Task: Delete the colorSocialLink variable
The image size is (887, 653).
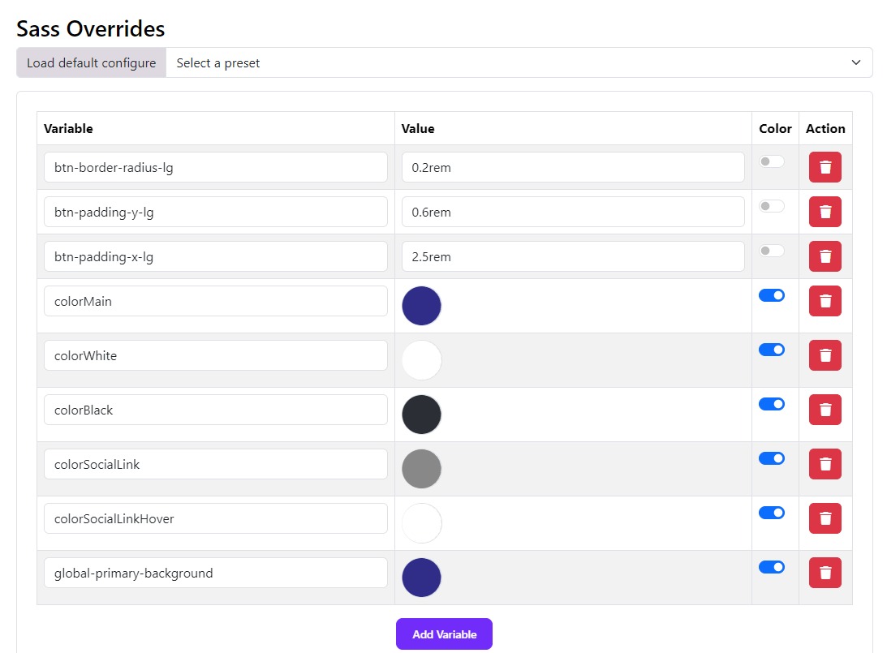Action: (x=825, y=464)
